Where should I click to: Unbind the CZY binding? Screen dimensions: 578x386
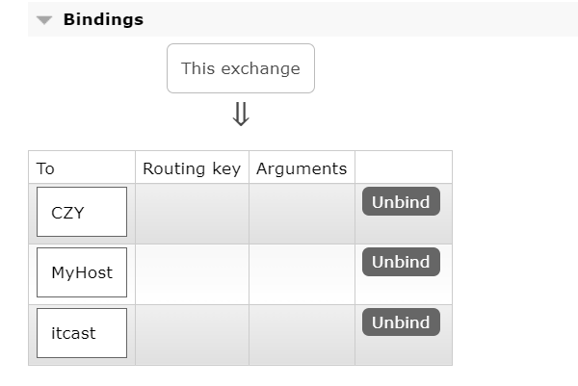click(401, 202)
